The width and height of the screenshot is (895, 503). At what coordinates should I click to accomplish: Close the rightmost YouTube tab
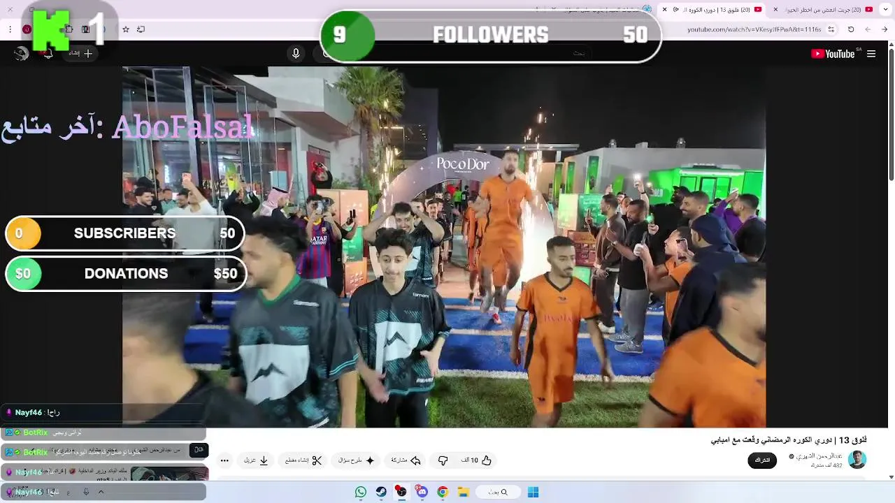(775, 9)
